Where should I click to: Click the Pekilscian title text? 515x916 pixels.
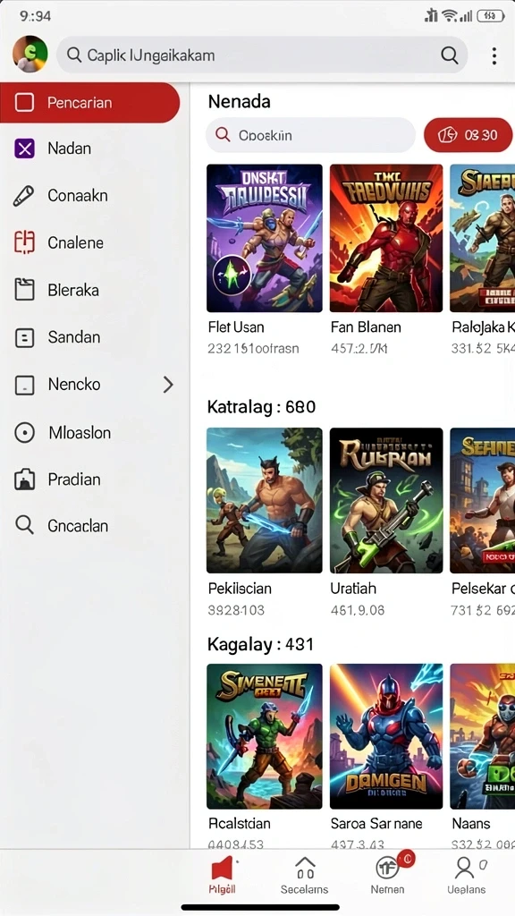pos(240,589)
